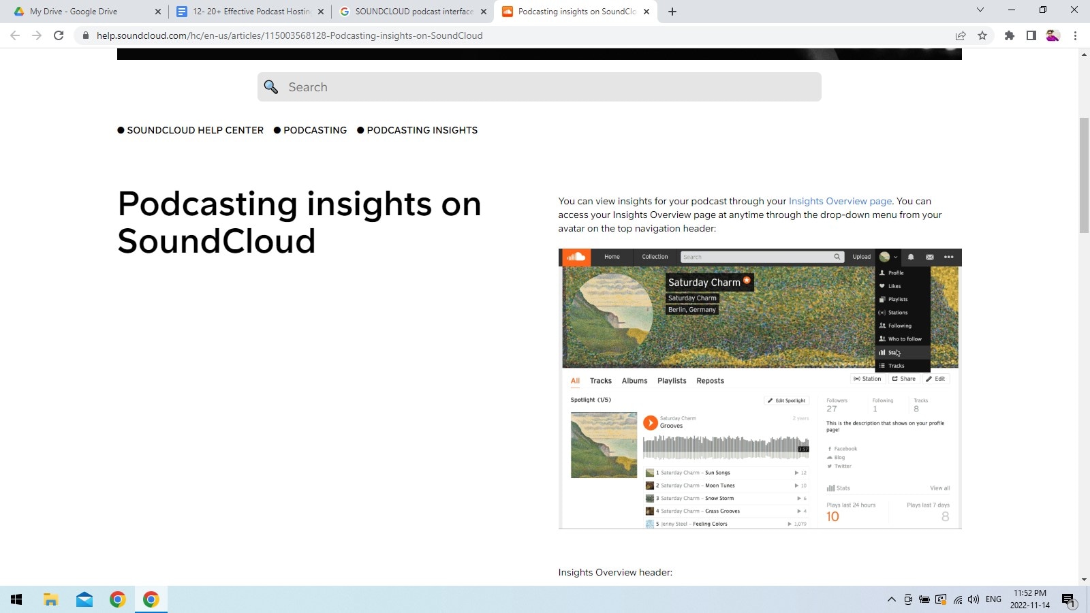Open the Wi-Fi network tray icon
Screen dimensions: 1090x613
(958, 599)
